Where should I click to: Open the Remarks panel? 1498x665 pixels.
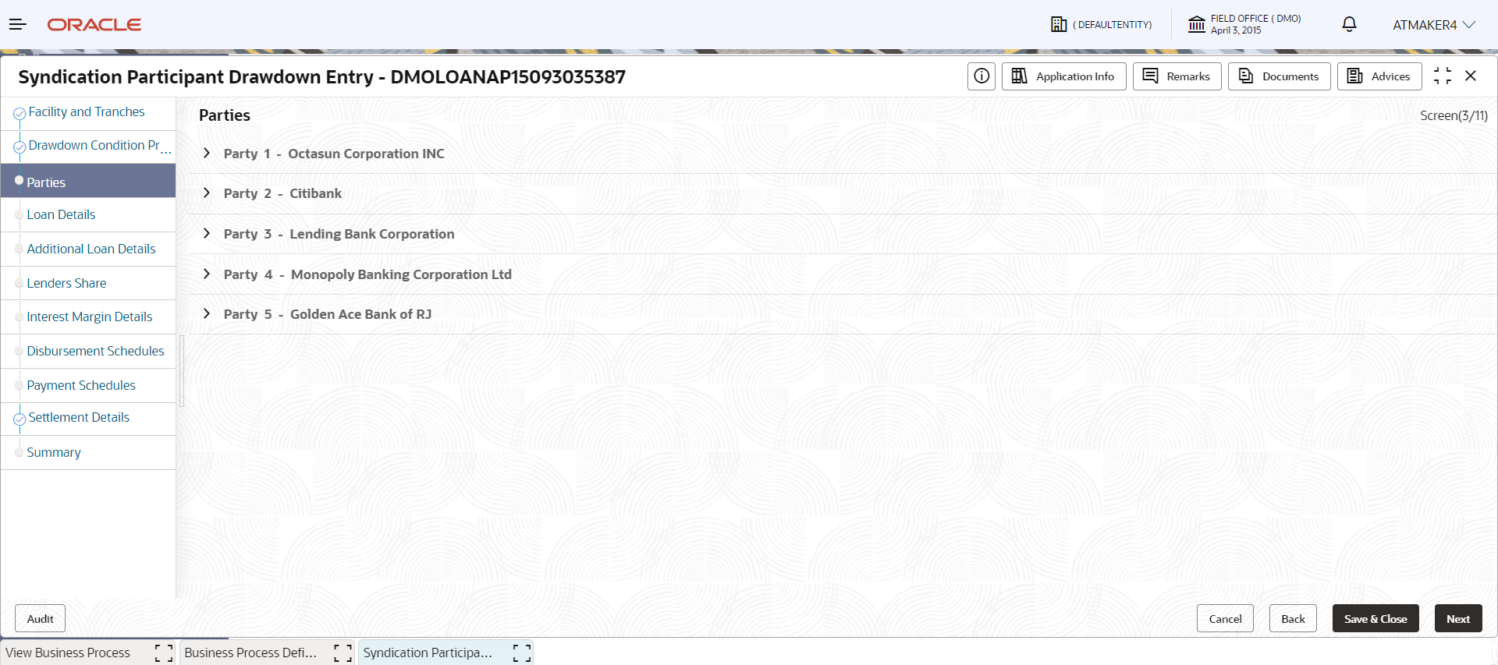[1177, 76]
